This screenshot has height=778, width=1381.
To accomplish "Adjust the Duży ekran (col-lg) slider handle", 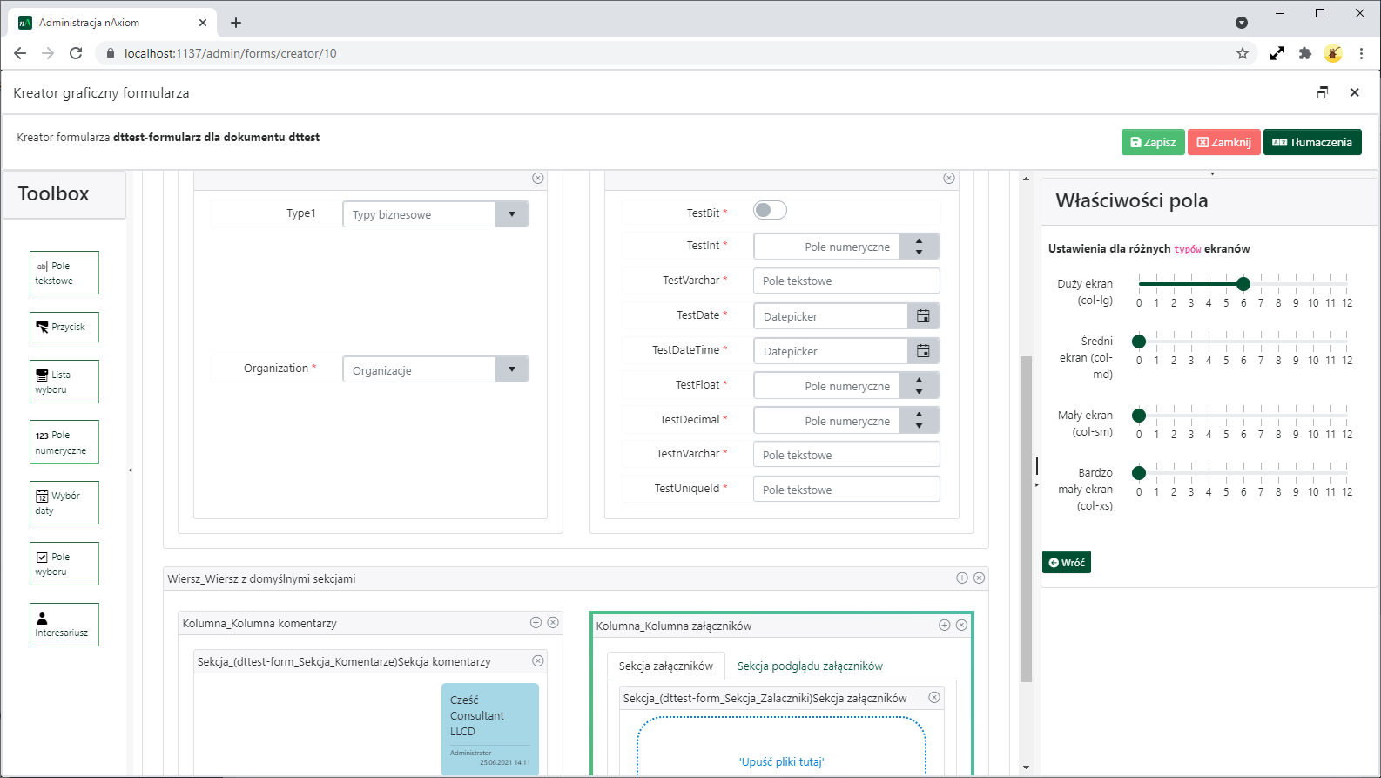I will coord(1243,283).
